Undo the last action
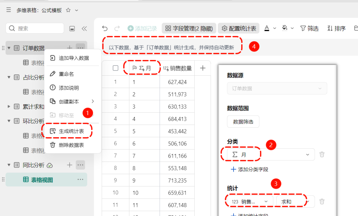 pos(105,28)
